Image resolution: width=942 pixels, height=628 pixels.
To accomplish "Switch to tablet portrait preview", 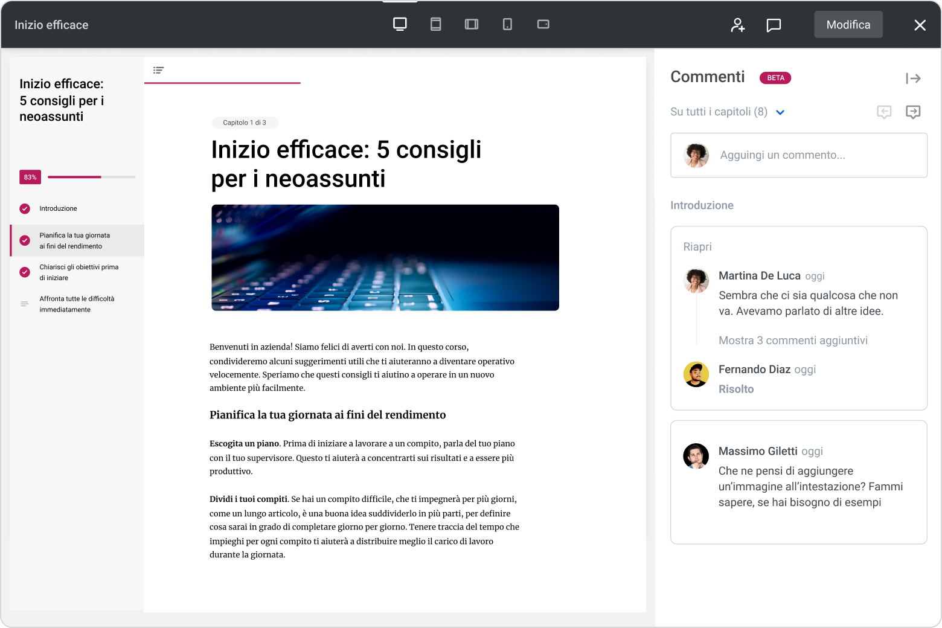I will click(435, 24).
